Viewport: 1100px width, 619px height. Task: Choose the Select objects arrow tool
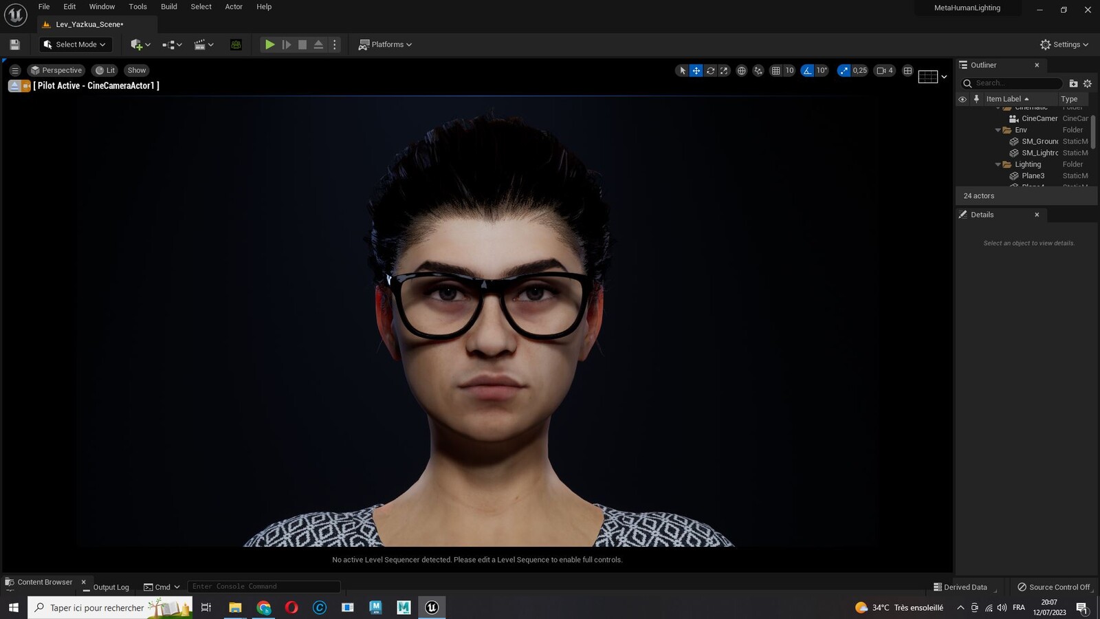click(682, 70)
